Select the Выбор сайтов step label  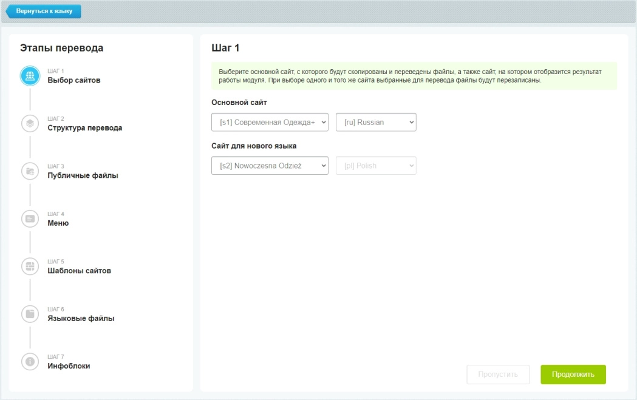click(x=74, y=80)
